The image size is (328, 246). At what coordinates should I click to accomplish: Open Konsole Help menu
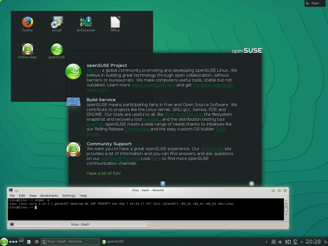tap(83, 196)
